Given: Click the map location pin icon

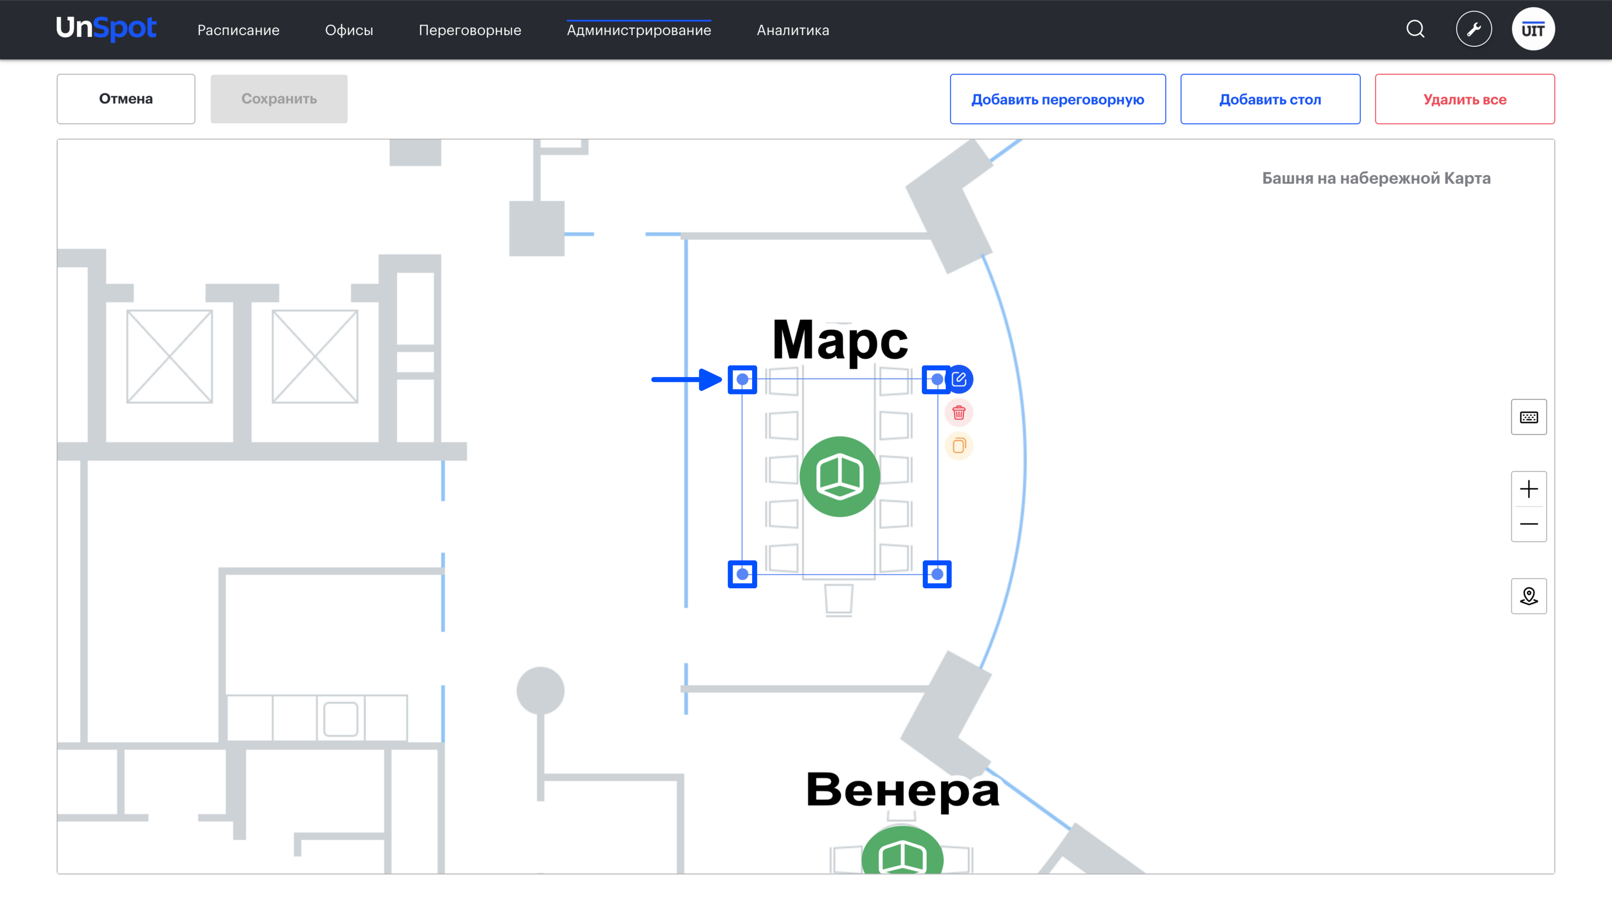Looking at the screenshot, I should [1529, 597].
